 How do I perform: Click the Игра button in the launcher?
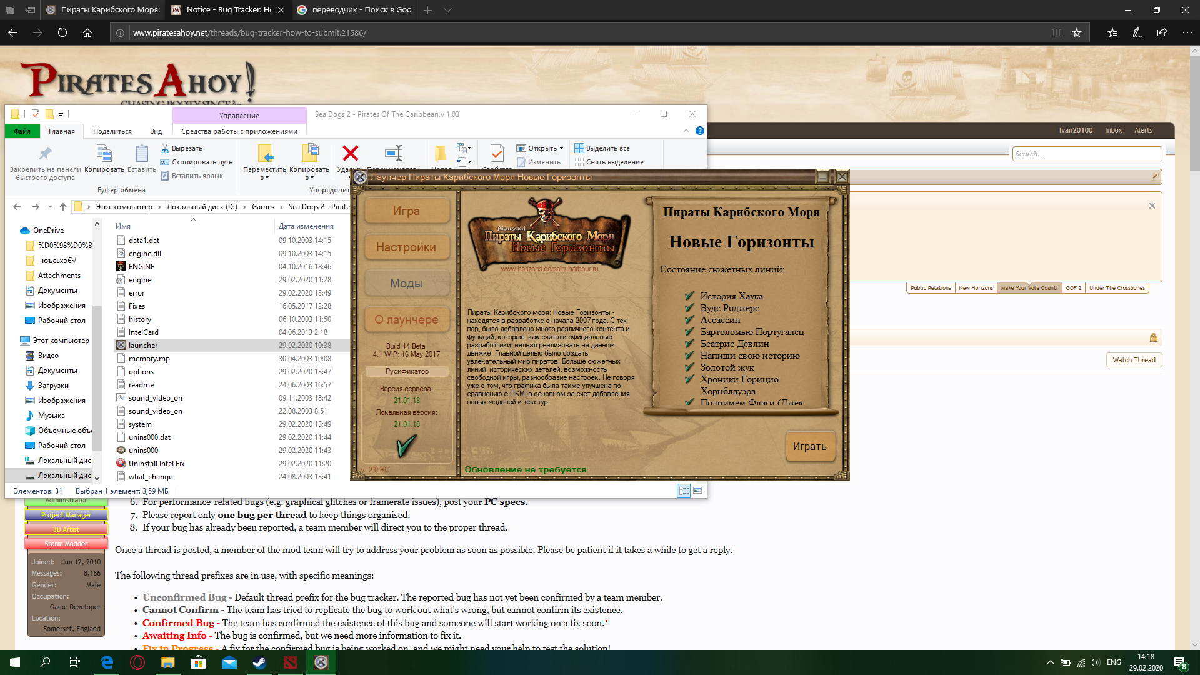406,211
